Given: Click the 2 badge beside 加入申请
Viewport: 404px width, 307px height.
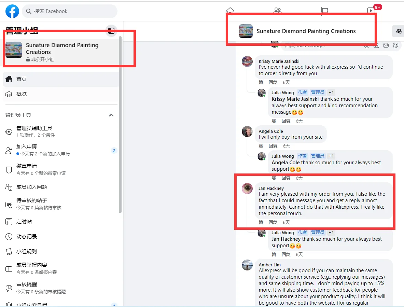Looking at the screenshot, I should click(114, 151).
